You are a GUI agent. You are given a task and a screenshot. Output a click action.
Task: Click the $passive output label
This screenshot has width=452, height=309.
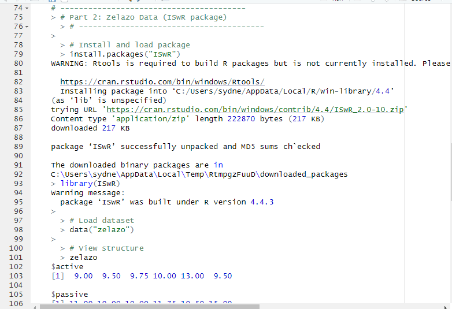(69, 295)
